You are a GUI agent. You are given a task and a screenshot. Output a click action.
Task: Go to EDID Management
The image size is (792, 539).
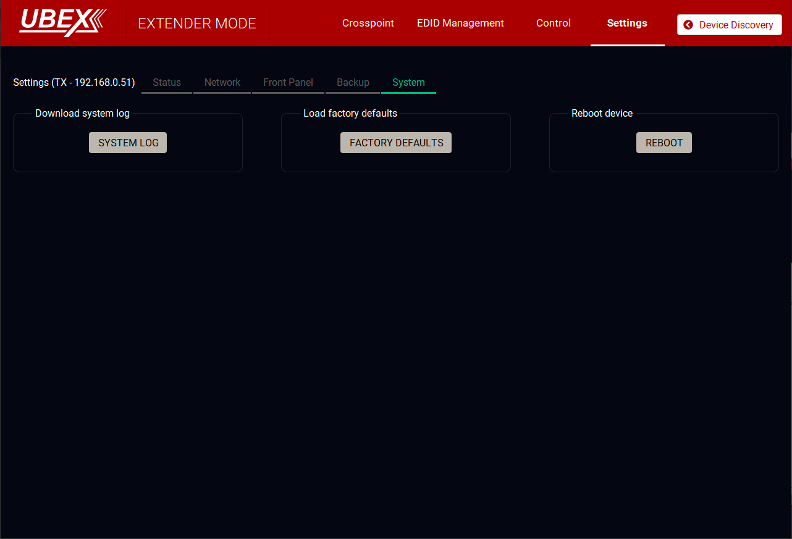coord(460,23)
